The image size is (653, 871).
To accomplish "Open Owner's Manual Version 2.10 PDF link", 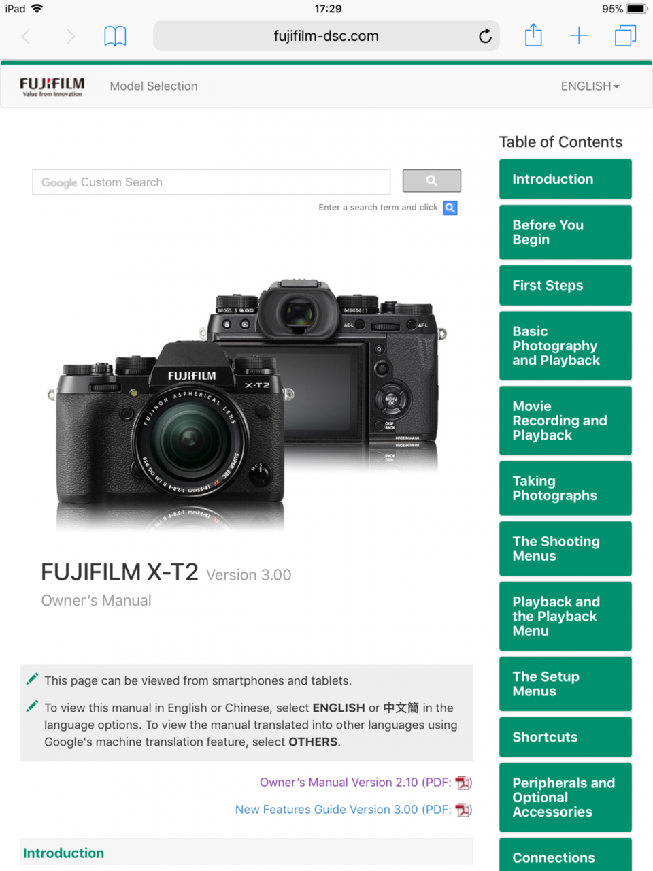I will [x=366, y=783].
